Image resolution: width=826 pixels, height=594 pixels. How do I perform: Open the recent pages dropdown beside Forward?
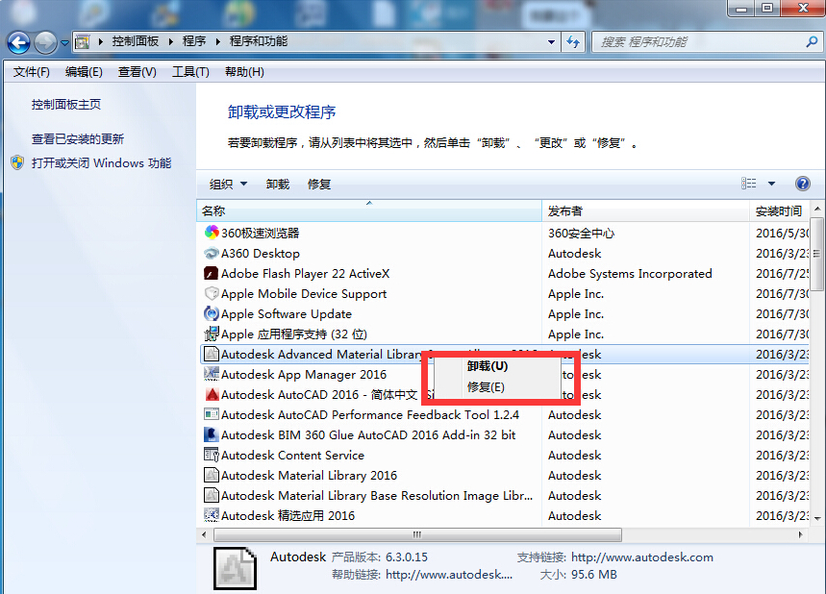click(x=64, y=43)
